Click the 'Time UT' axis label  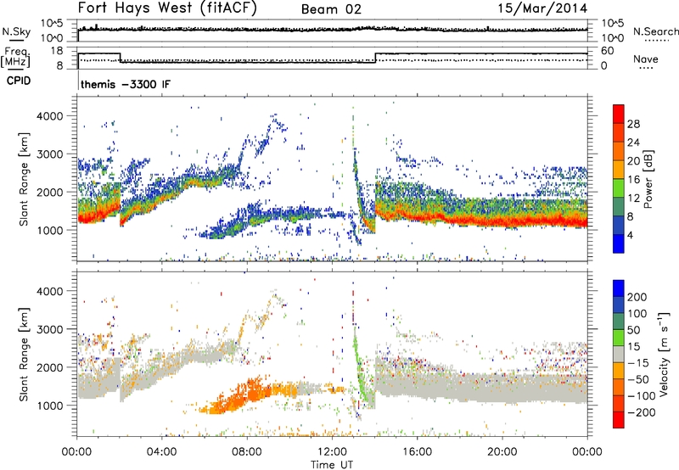332,465
